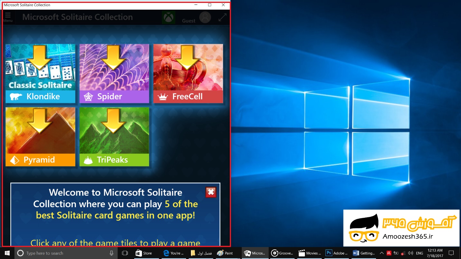Change the ENG input language indicator

[419, 253]
